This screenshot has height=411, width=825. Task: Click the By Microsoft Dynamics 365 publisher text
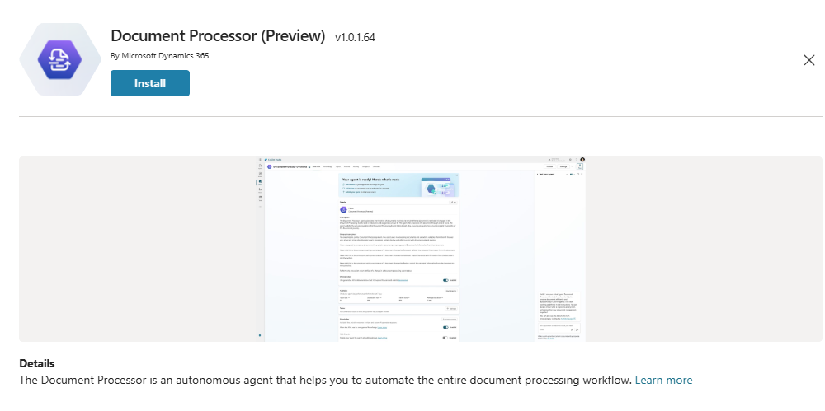tap(160, 55)
